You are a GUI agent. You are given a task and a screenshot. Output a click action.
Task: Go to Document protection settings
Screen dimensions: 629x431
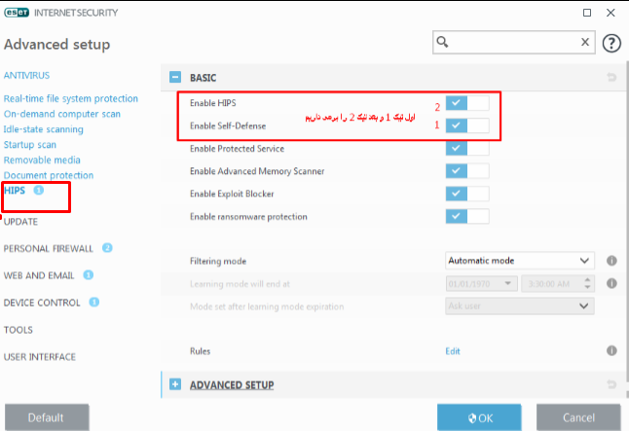tap(49, 175)
